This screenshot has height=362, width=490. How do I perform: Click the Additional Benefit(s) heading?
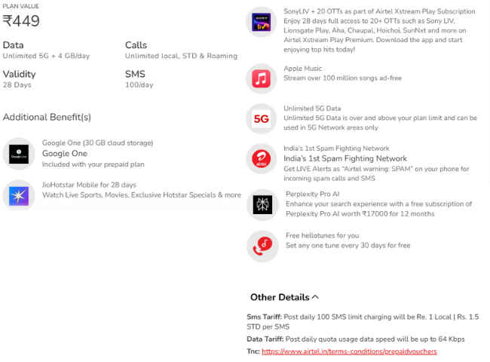click(47, 117)
